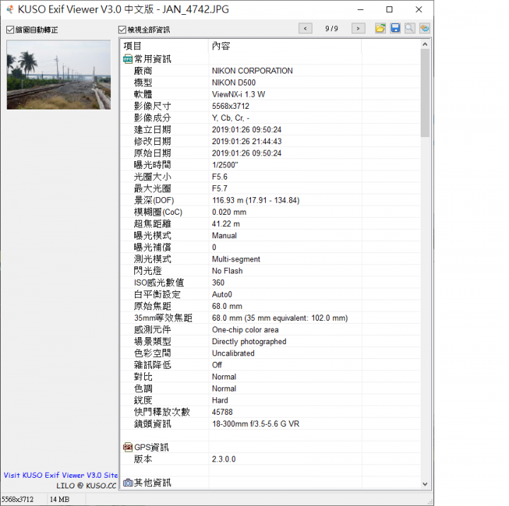Click the 9 / 9 image counter

point(332,28)
